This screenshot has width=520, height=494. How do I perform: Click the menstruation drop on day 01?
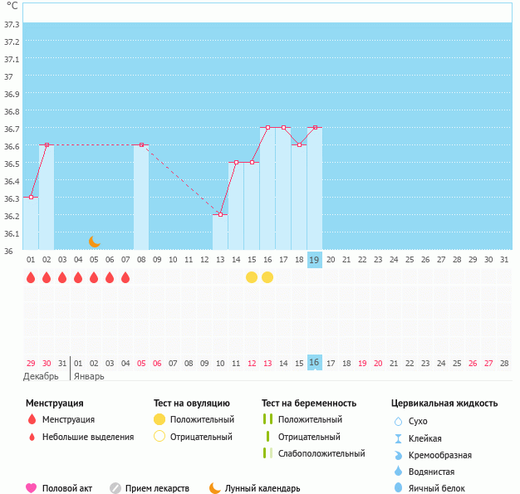pos(31,277)
